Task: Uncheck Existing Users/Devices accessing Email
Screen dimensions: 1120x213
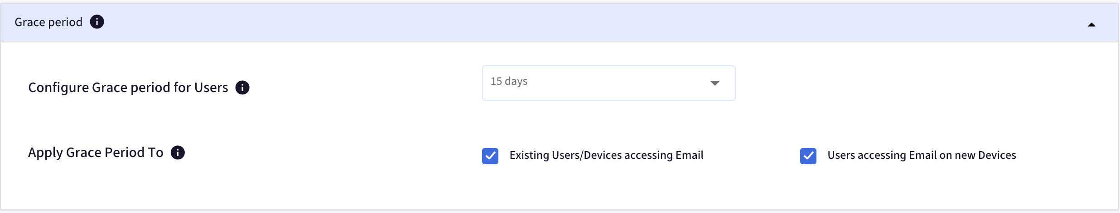Action: [x=490, y=156]
